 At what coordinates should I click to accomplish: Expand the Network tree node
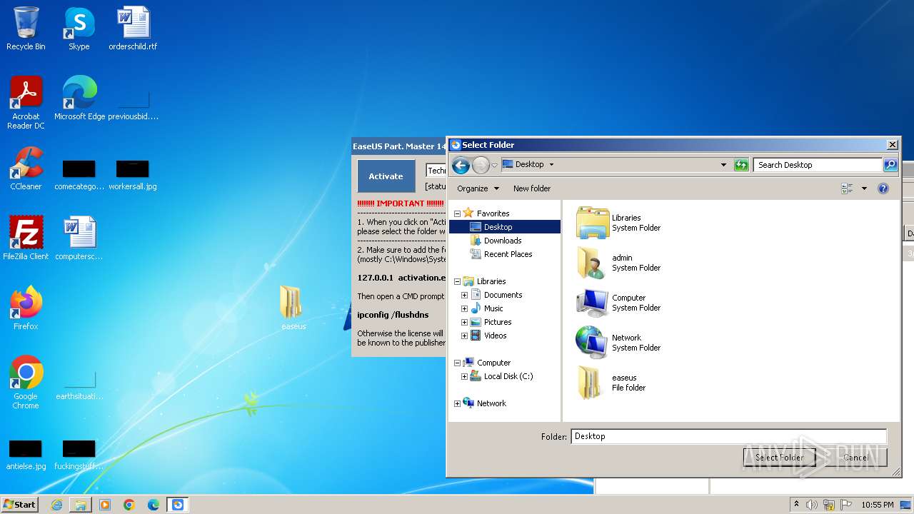click(457, 403)
